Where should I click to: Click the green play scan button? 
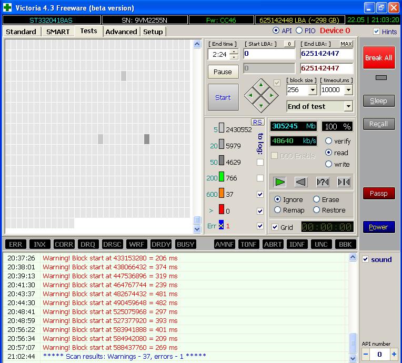279,182
